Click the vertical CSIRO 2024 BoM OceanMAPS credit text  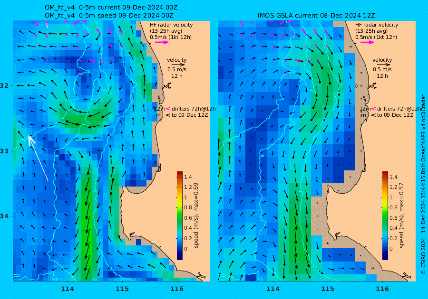[x=423, y=184]
